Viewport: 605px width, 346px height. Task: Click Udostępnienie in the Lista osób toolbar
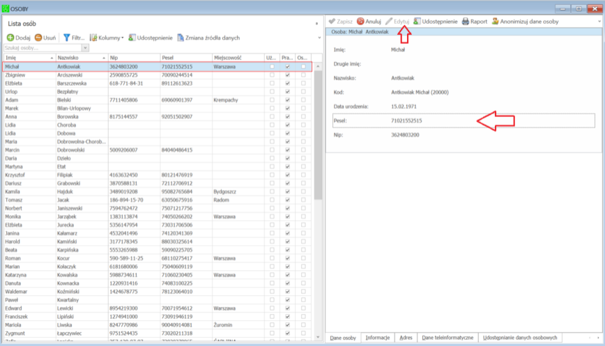click(x=151, y=38)
